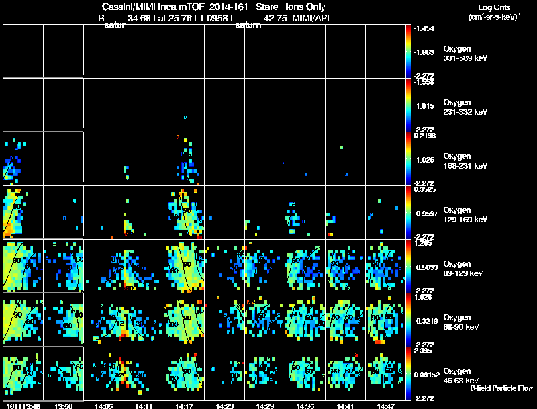Click the "B-field Particle Flow" caption

[501, 388]
